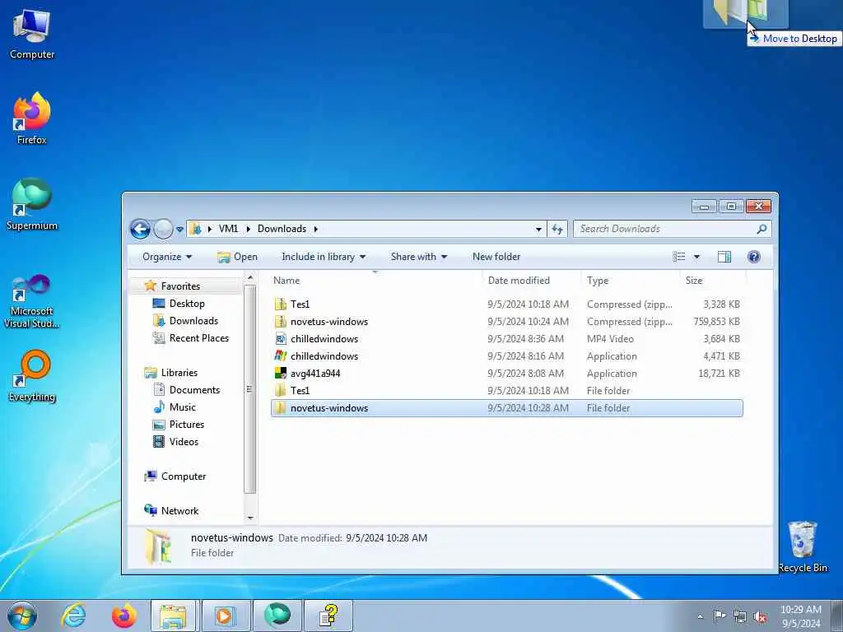Select the Everything desktop shortcut
The height and width of the screenshot is (632, 843).
[32, 376]
